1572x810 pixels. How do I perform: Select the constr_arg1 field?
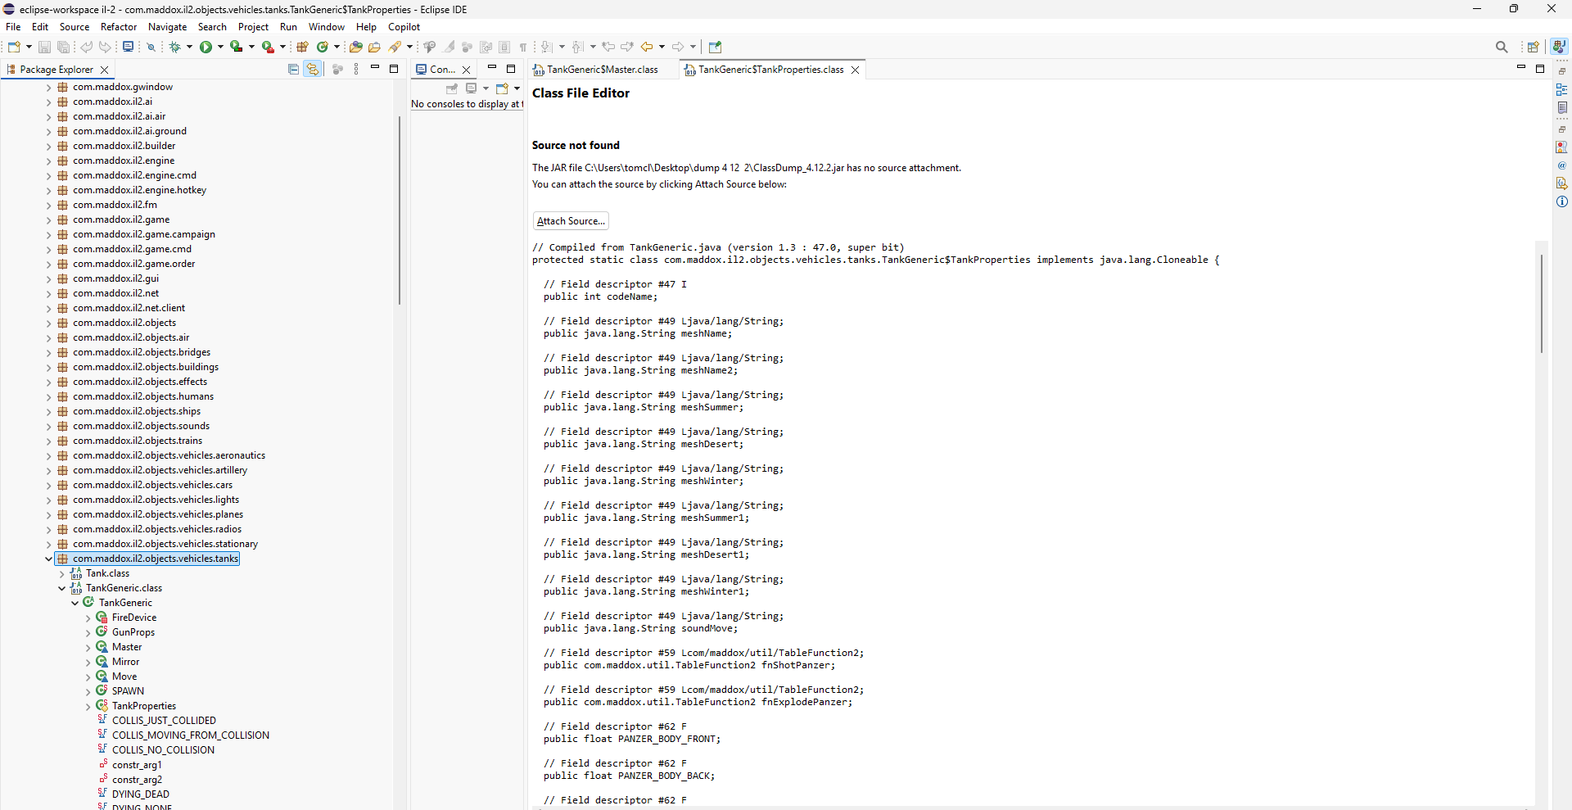137,765
